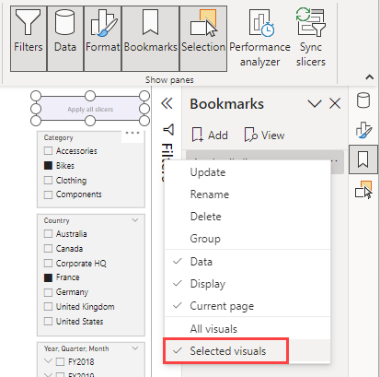
Task: Check United States in Country slicer
Action: click(x=48, y=322)
